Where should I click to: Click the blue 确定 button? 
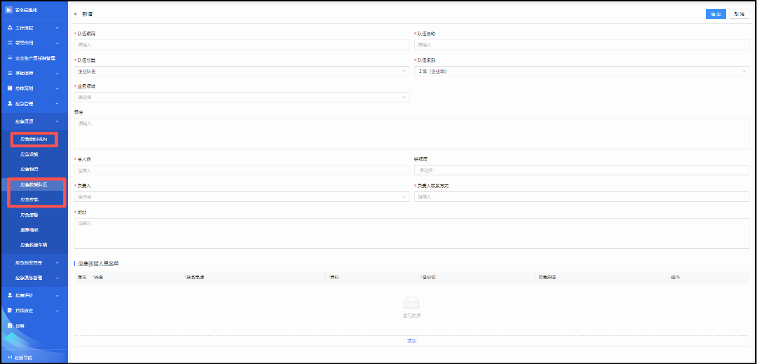(x=716, y=14)
